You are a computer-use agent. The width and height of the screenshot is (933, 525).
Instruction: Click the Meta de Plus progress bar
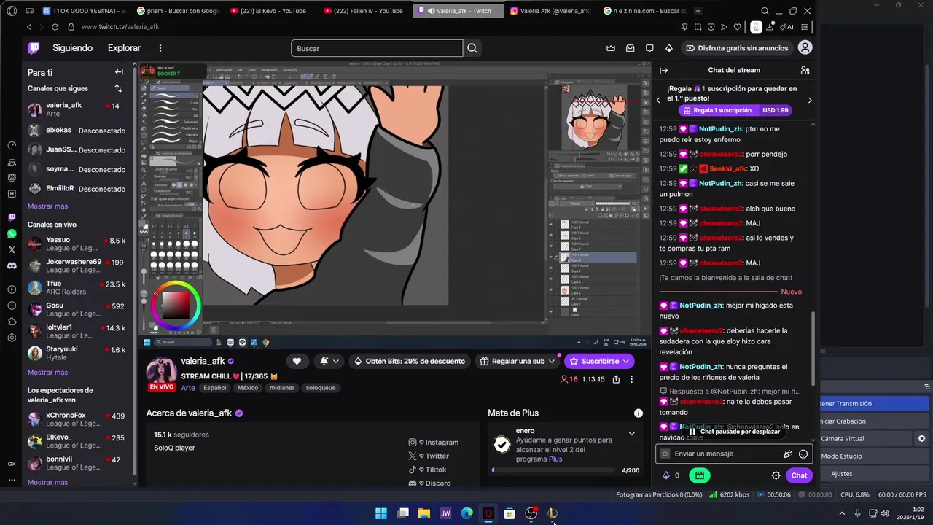coord(554,470)
